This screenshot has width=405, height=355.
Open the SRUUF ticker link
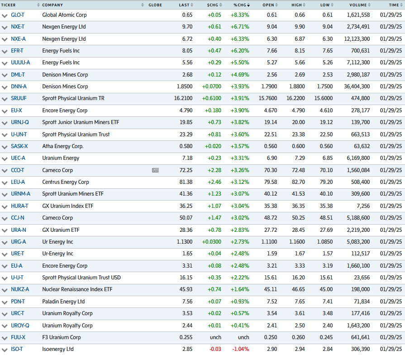point(19,98)
